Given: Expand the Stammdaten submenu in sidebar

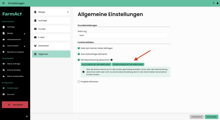Looking at the screenshot, I should 25,46.
